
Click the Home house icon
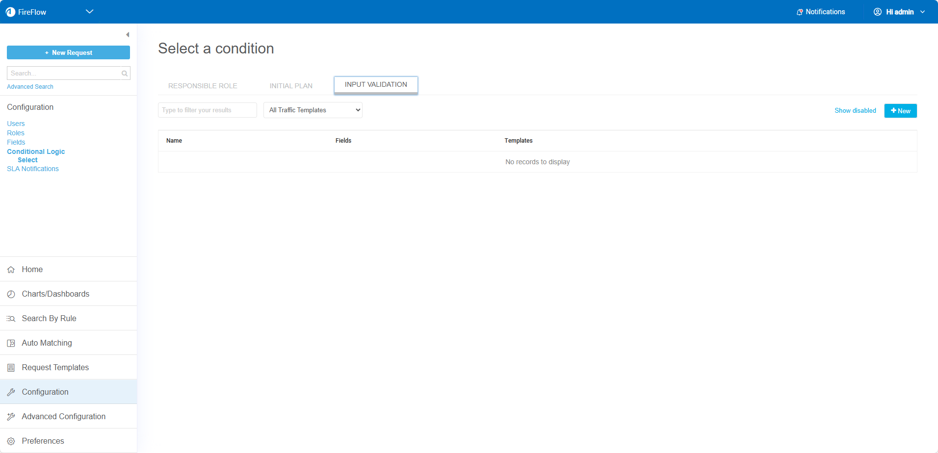[x=11, y=270]
